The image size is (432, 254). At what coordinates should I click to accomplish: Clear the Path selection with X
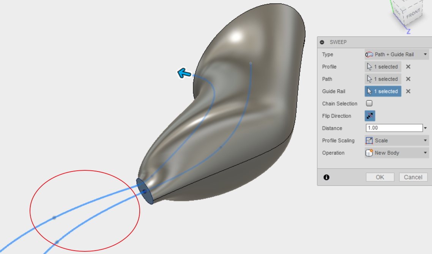point(408,79)
